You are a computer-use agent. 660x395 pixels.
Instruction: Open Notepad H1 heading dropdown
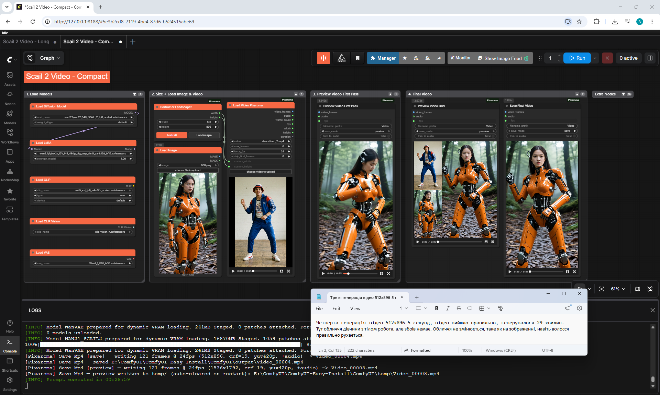[402, 308]
